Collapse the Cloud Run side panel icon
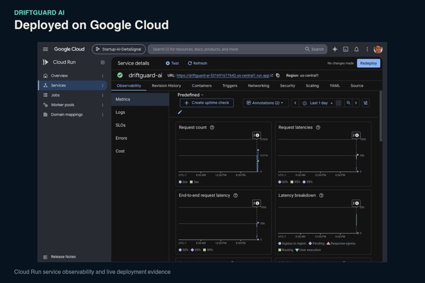 (102, 62)
